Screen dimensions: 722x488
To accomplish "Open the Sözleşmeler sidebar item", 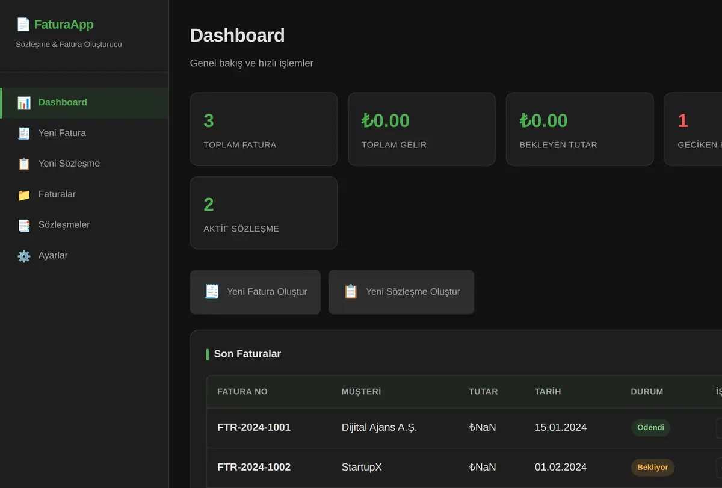I will point(84,225).
